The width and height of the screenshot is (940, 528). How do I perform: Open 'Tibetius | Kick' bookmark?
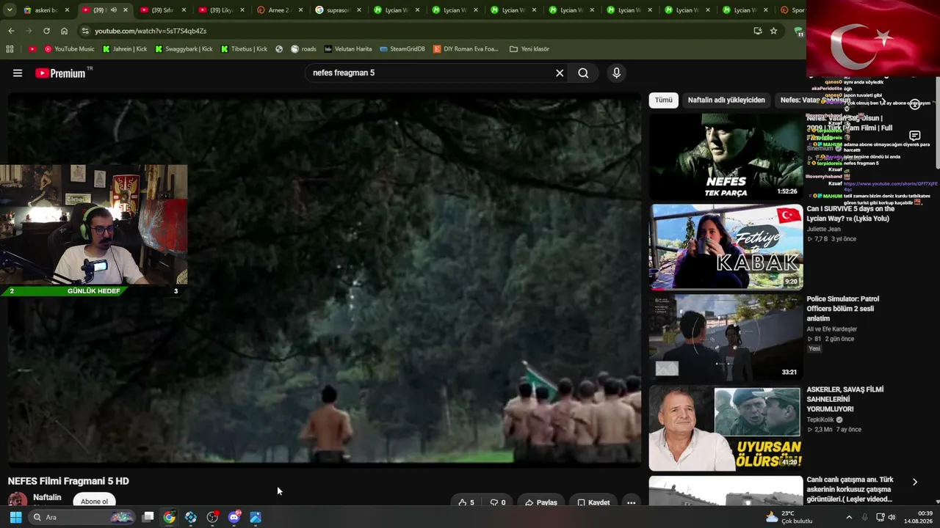[243, 49]
